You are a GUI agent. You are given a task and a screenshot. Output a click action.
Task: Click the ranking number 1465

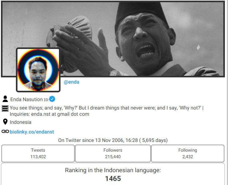pos(113,178)
